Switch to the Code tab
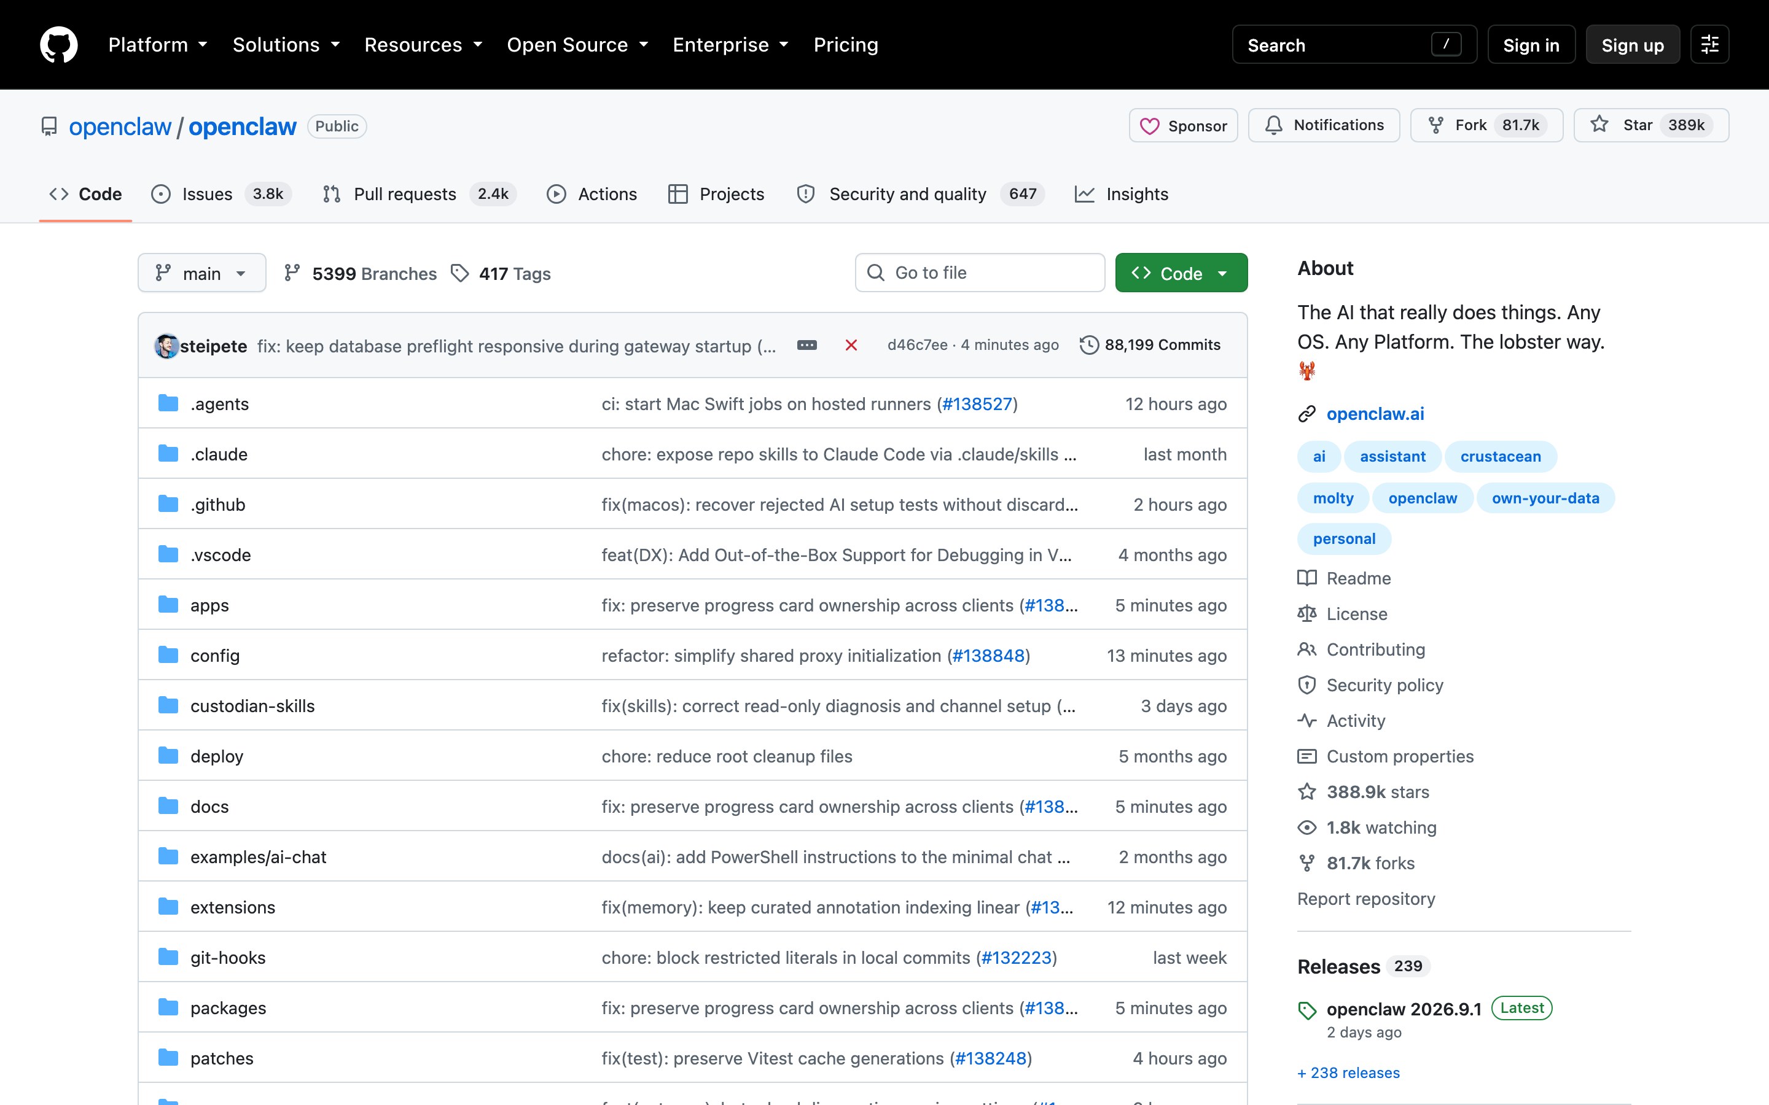The width and height of the screenshot is (1769, 1105). pyautogui.click(x=85, y=193)
